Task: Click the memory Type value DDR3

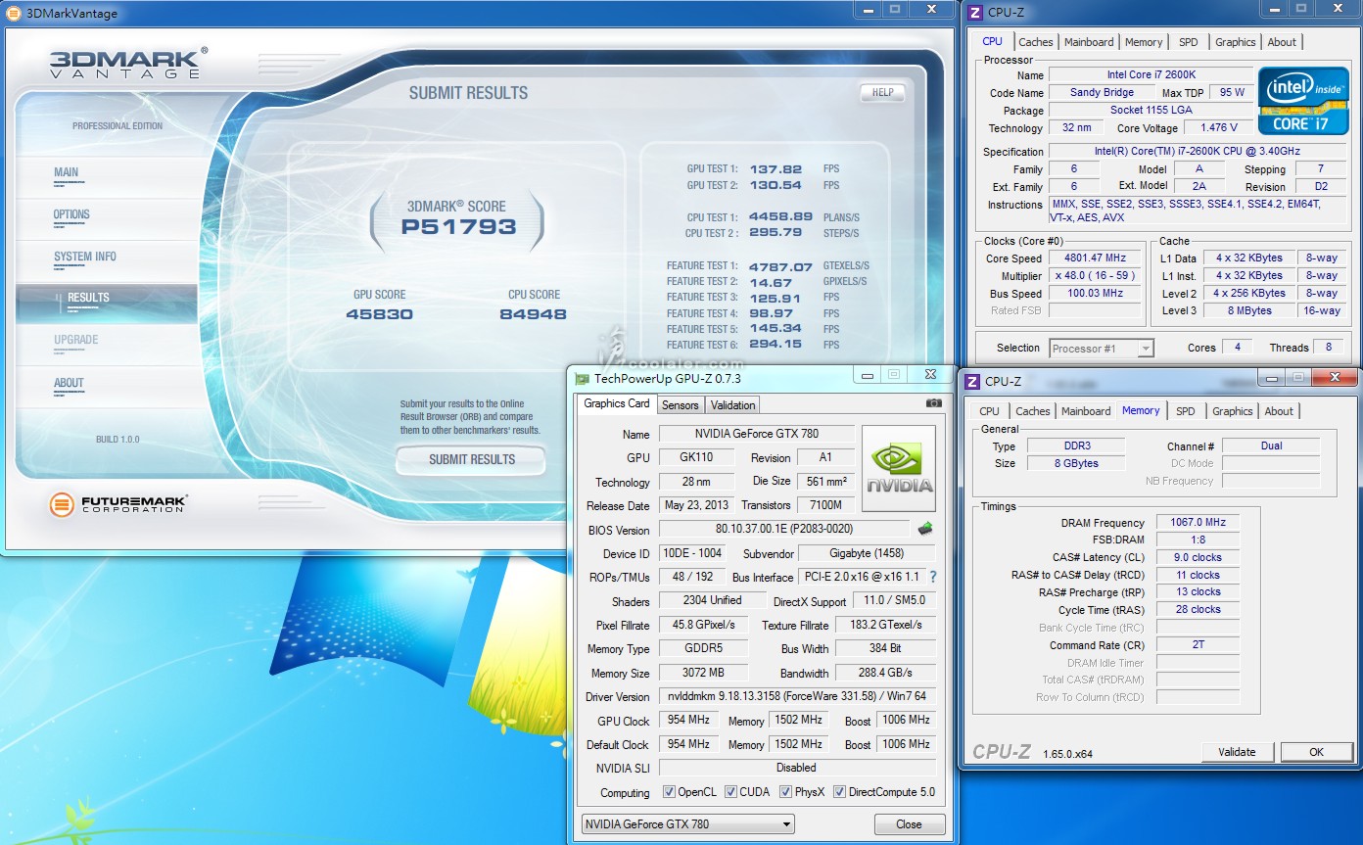Action: (1076, 446)
